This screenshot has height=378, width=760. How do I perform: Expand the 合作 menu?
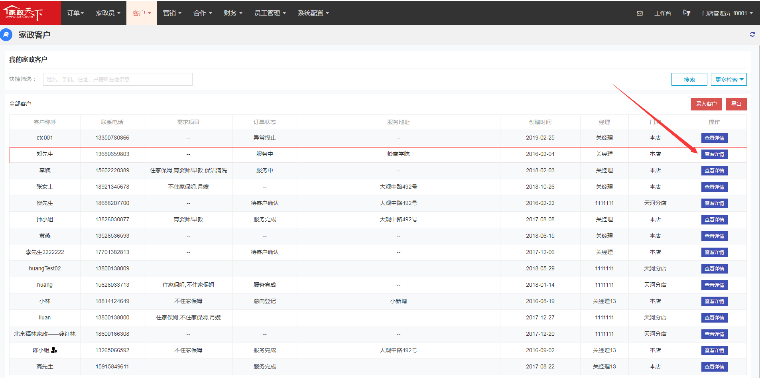click(x=203, y=13)
